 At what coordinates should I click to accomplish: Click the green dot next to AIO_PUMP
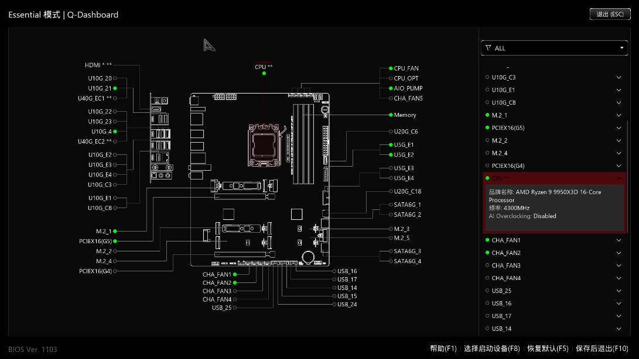pos(391,88)
